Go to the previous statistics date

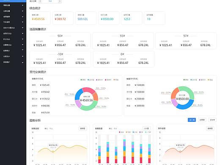40,1
